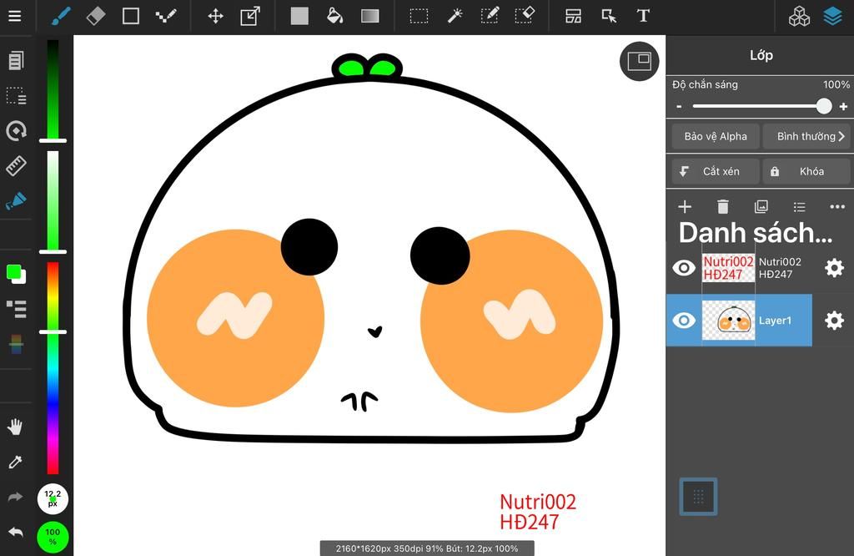Open settings gear for Layer1
This screenshot has width=854, height=556.
(x=834, y=321)
